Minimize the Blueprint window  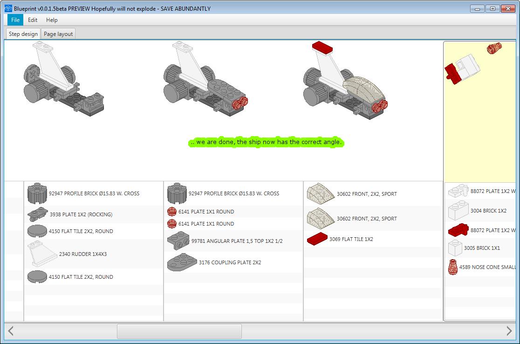(x=477, y=9)
